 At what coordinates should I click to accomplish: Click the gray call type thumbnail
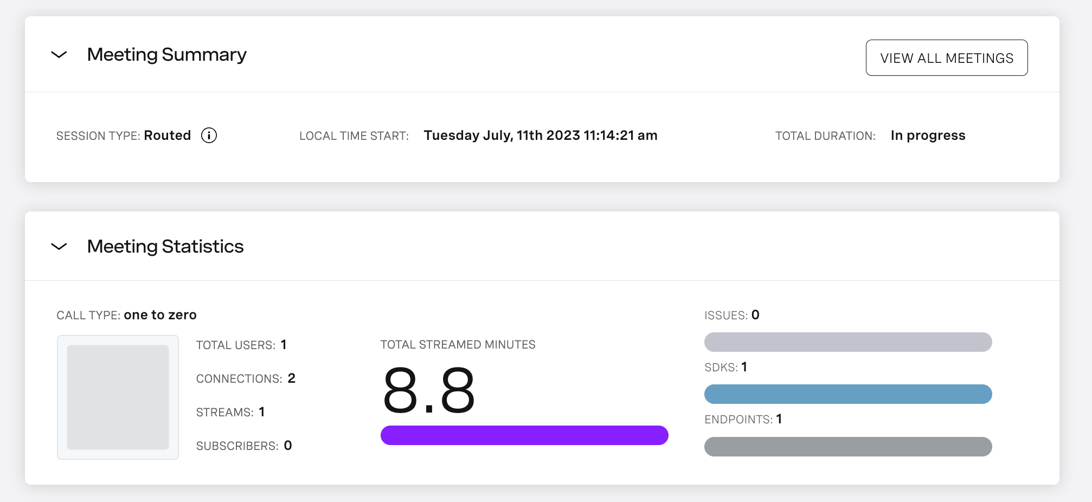click(118, 397)
